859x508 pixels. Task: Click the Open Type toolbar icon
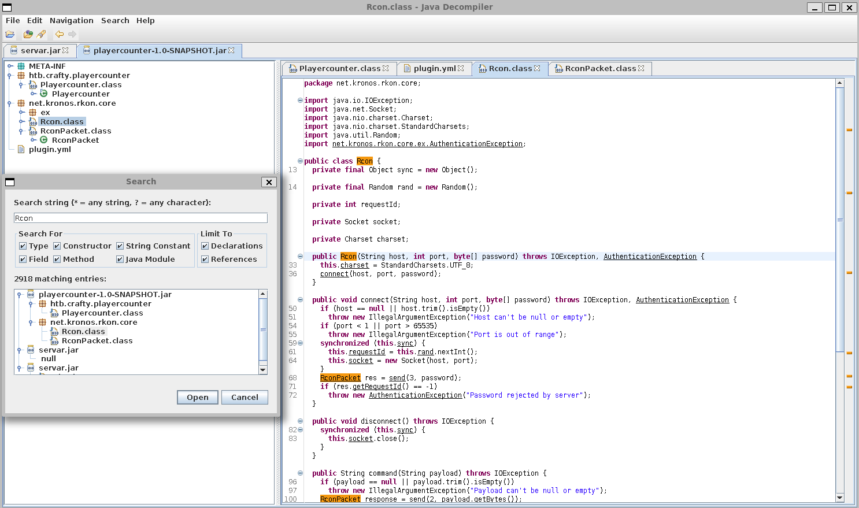28,34
